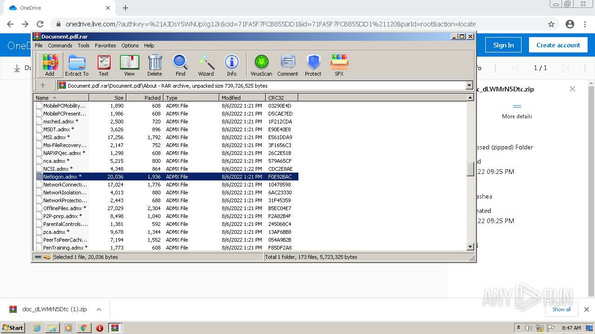Start VirusScan on the archive

click(x=261, y=65)
